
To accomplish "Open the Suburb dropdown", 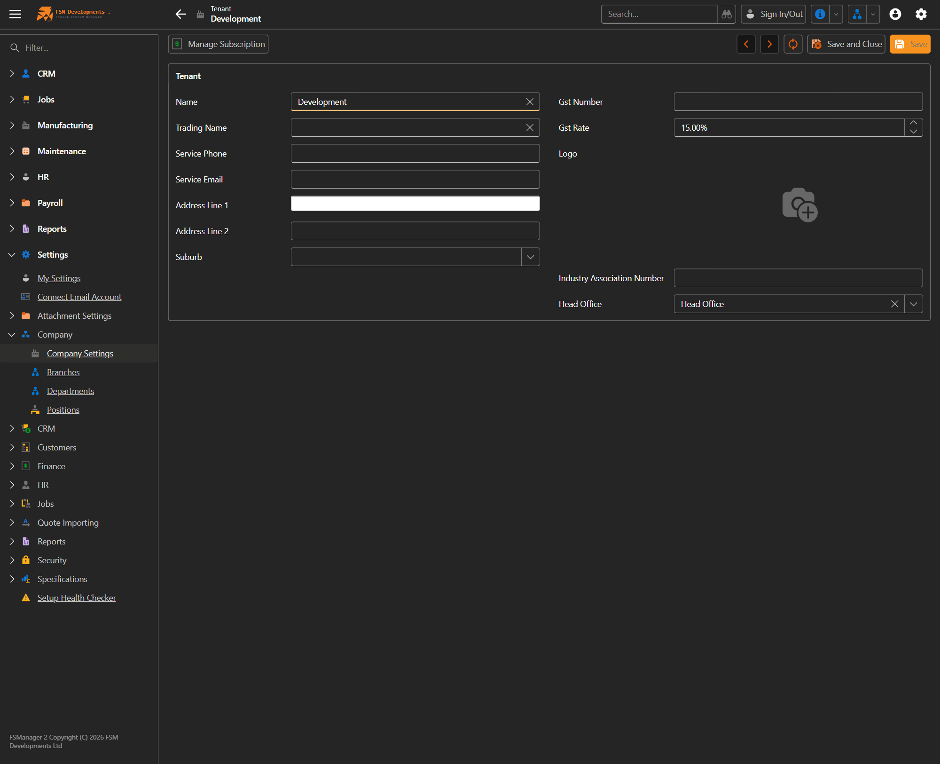I will 530,257.
